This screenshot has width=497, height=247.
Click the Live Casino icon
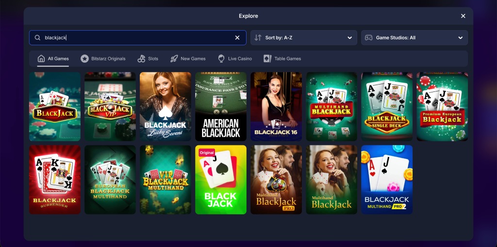pyautogui.click(x=221, y=58)
